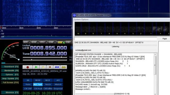Click Minimize [F3] button in HDSDR
Image resolution: width=170 pixels, height=95 pixels.
pyautogui.click(x=10, y=92)
